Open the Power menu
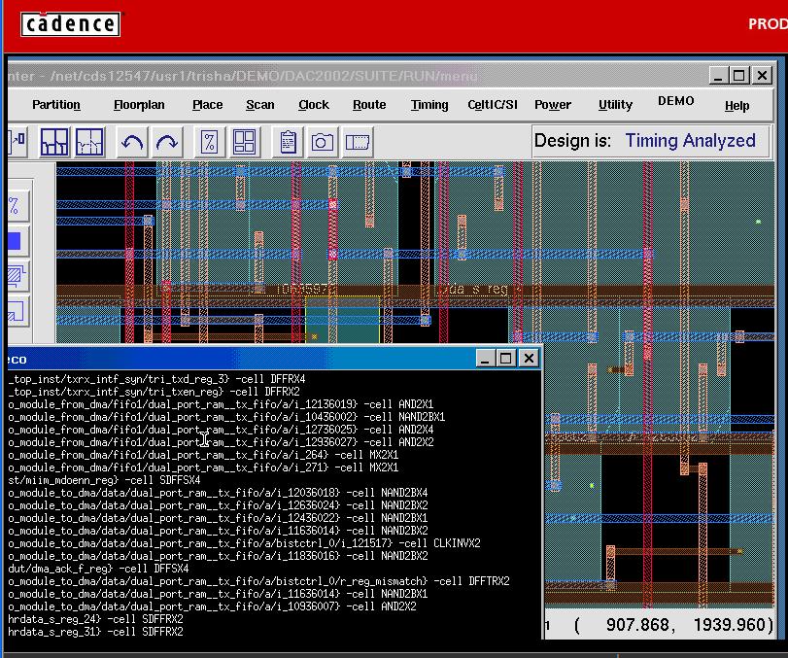788x658 pixels. pyautogui.click(x=553, y=105)
